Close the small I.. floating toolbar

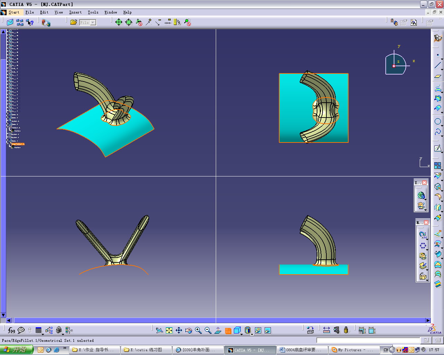(424, 183)
